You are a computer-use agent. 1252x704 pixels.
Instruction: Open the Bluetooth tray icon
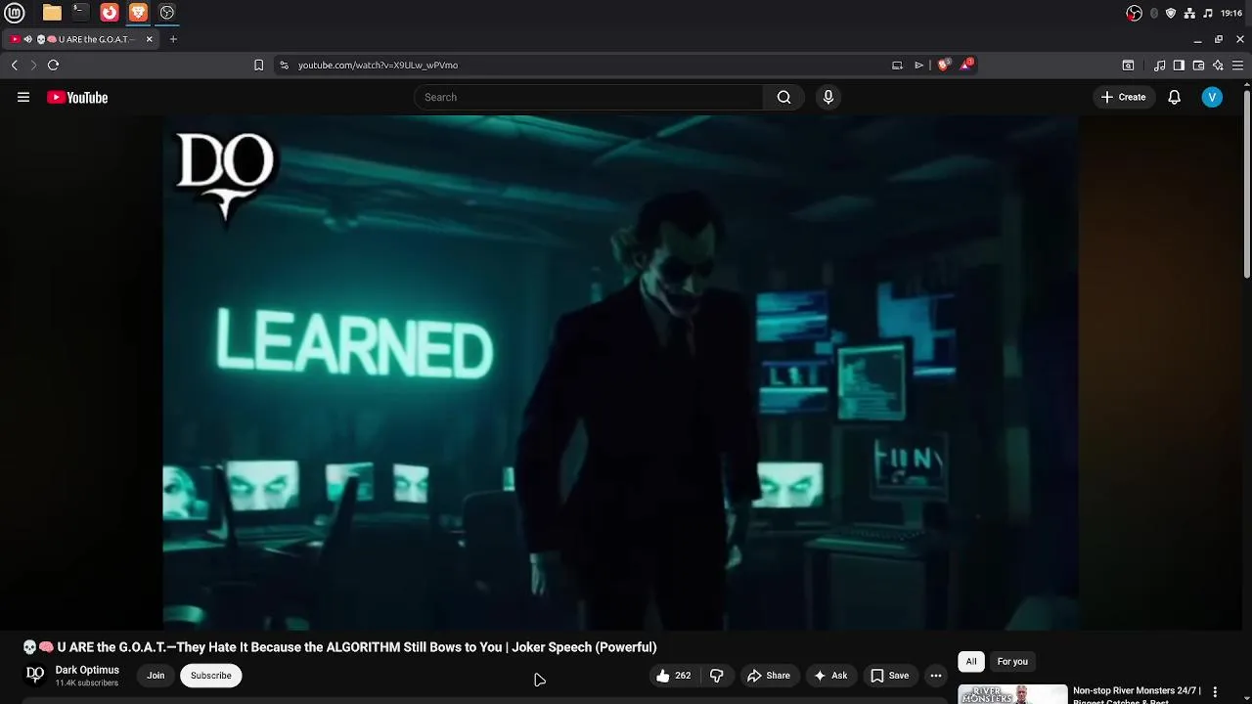click(1154, 13)
